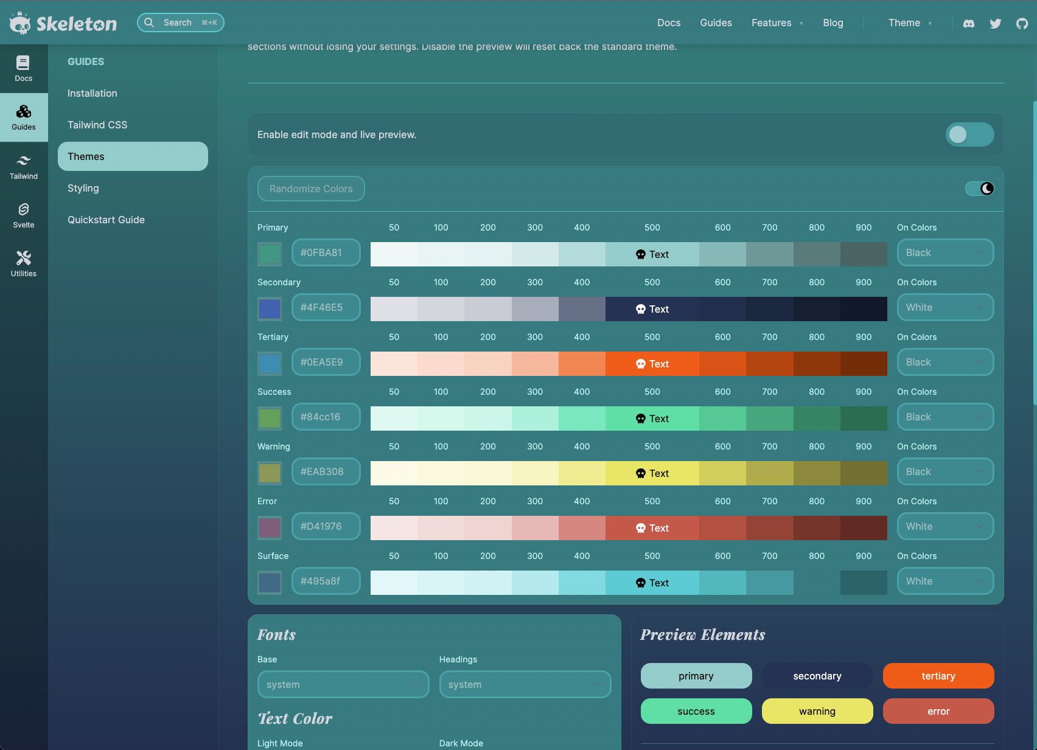Open the Primary On Colors dropdown
The width and height of the screenshot is (1037, 750).
point(945,252)
